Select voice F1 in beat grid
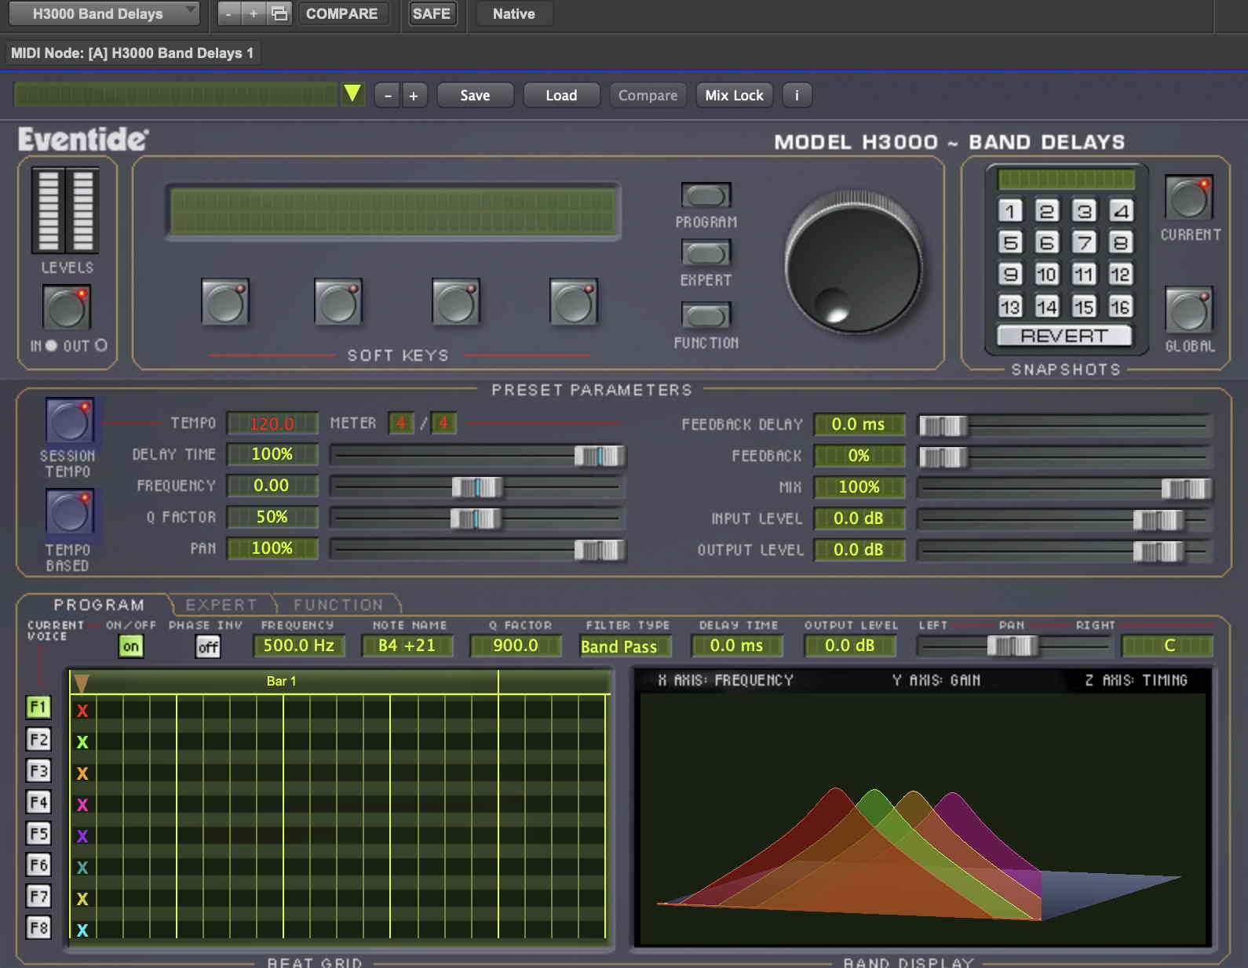Image resolution: width=1248 pixels, height=968 pixels. pyautogui.click(x=38, y=708)
